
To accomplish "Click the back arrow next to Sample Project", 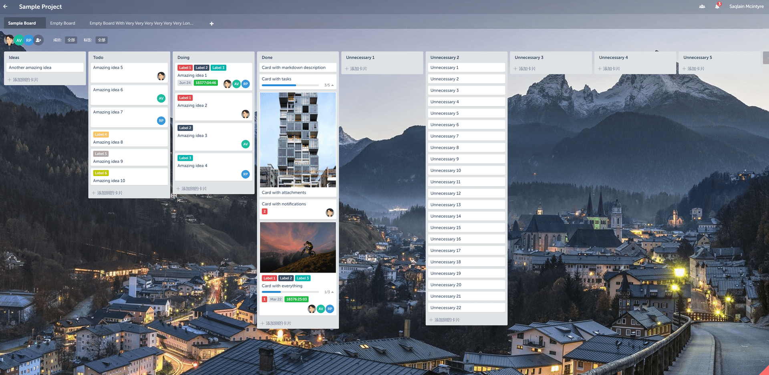I will 5,6.
